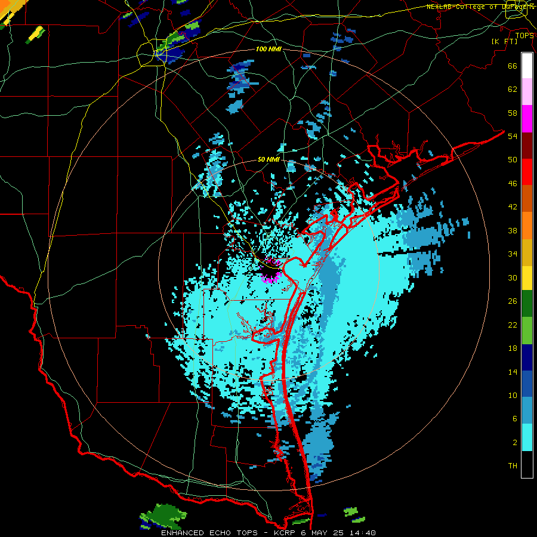Click the 66 value on the legend

coord(513,66)
